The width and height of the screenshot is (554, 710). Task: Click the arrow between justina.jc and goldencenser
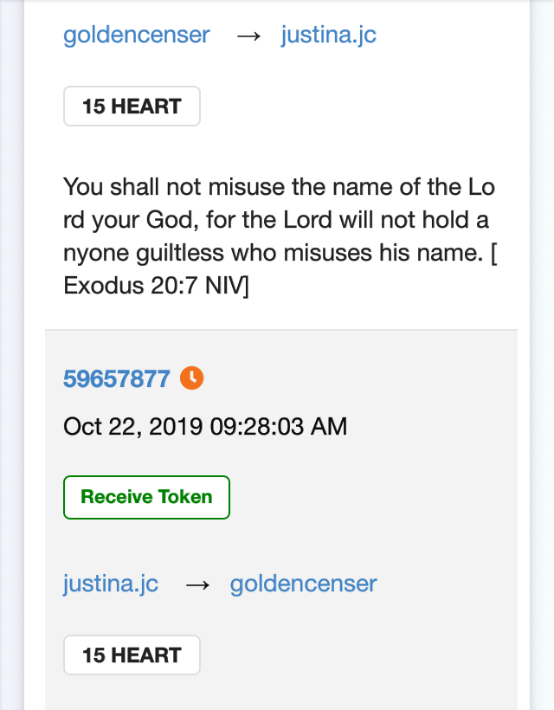click(197, 584)
